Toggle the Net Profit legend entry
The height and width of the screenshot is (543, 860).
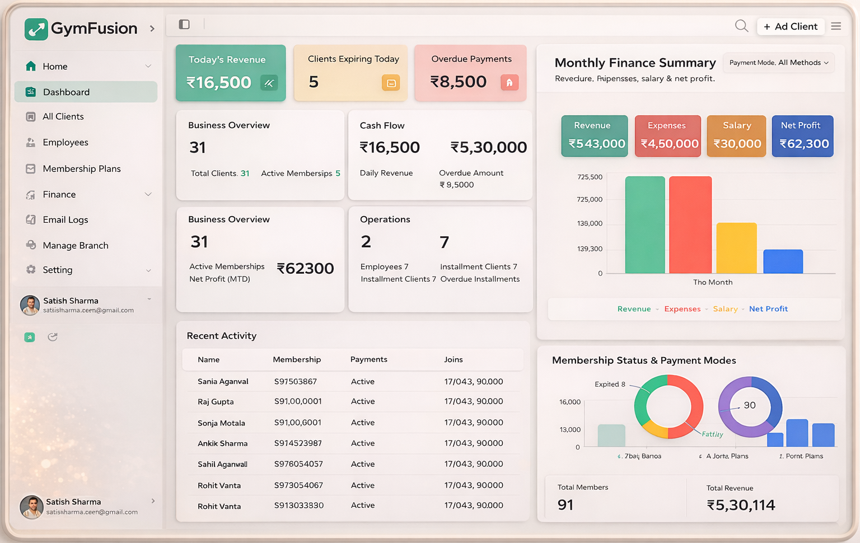click(768, 309)
